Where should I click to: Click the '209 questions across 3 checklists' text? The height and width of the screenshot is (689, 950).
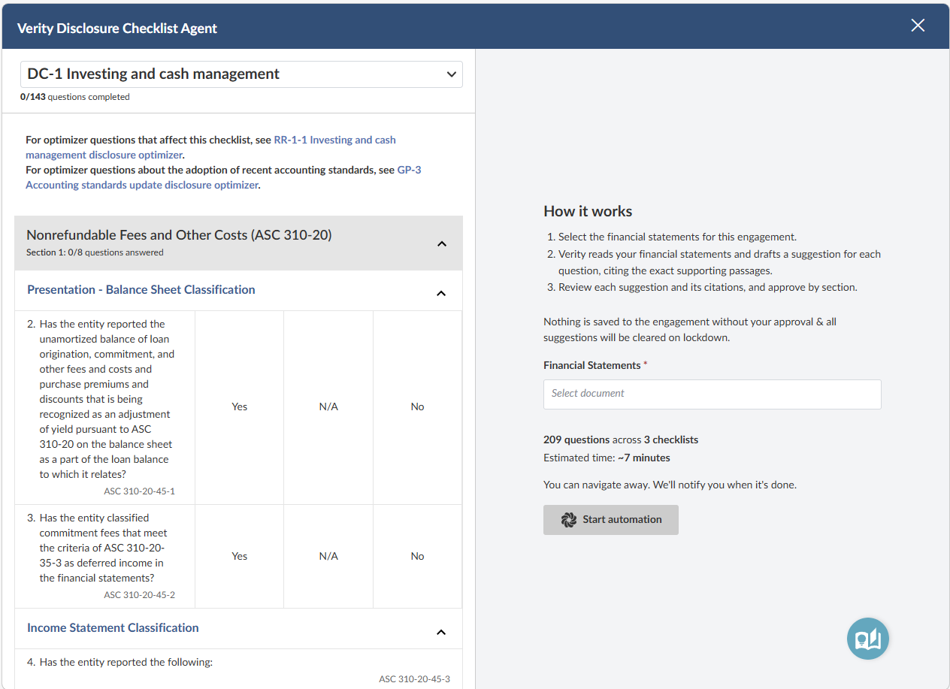621,440
